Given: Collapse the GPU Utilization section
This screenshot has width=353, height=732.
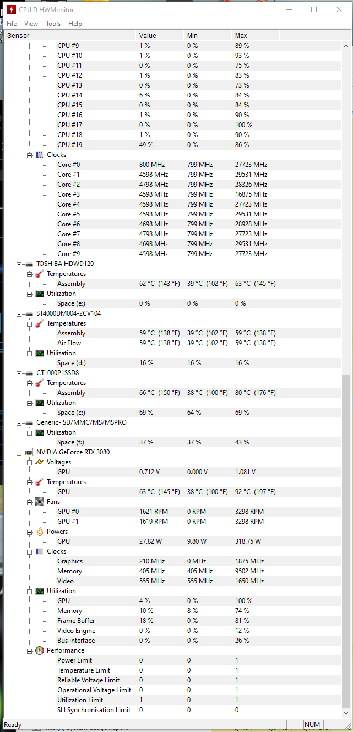Looking at the screenshot, I should click(30, 591).
